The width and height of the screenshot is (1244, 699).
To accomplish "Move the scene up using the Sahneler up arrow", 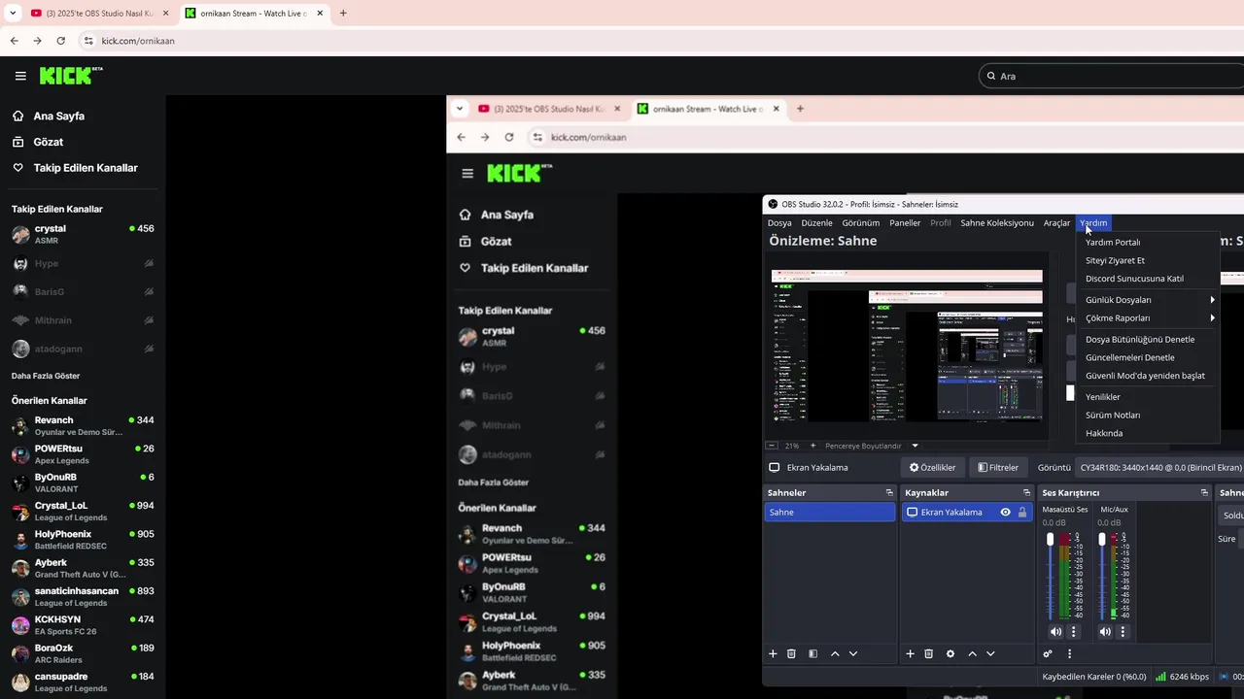I will (x=835, y=654).
